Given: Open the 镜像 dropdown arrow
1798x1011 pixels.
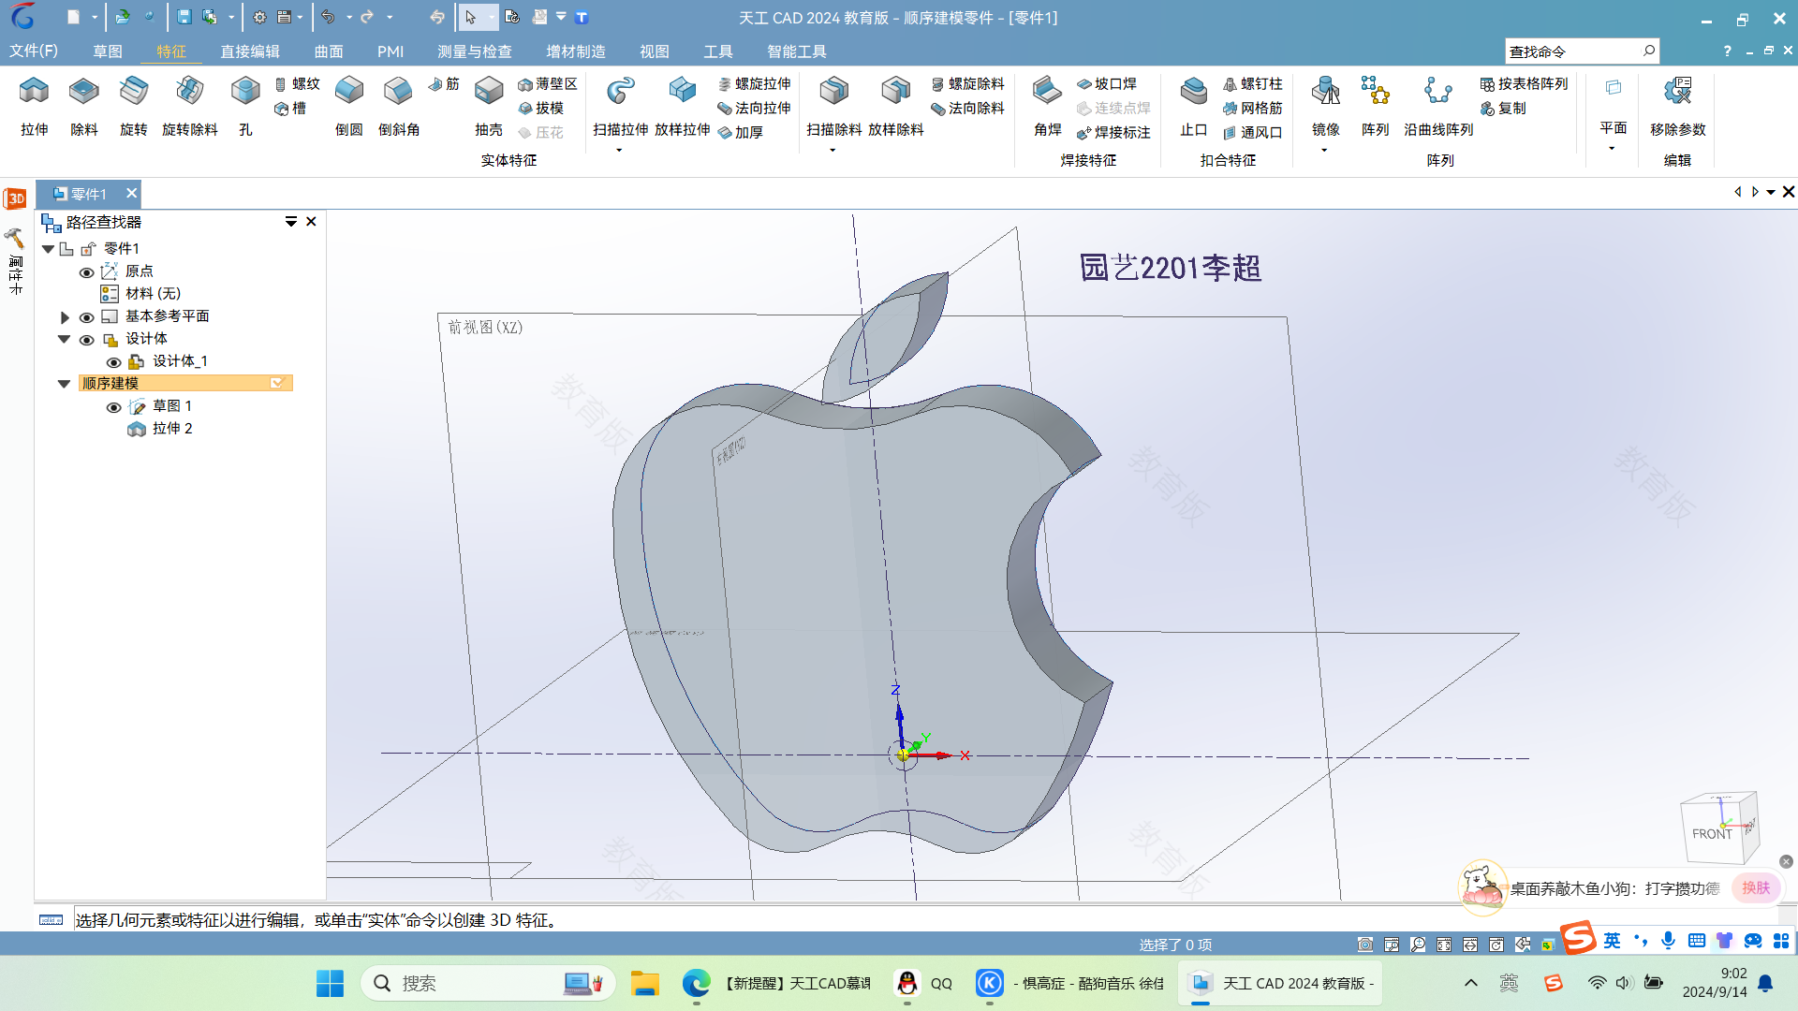Looking at the screenshot, I should (x=1324, y=151).
